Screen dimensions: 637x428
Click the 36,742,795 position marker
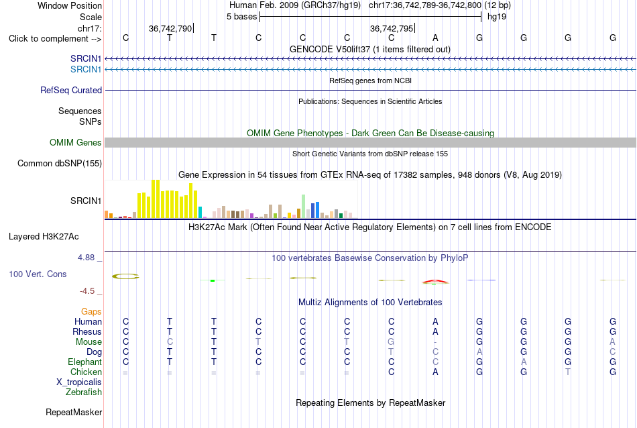pos(392,28)
